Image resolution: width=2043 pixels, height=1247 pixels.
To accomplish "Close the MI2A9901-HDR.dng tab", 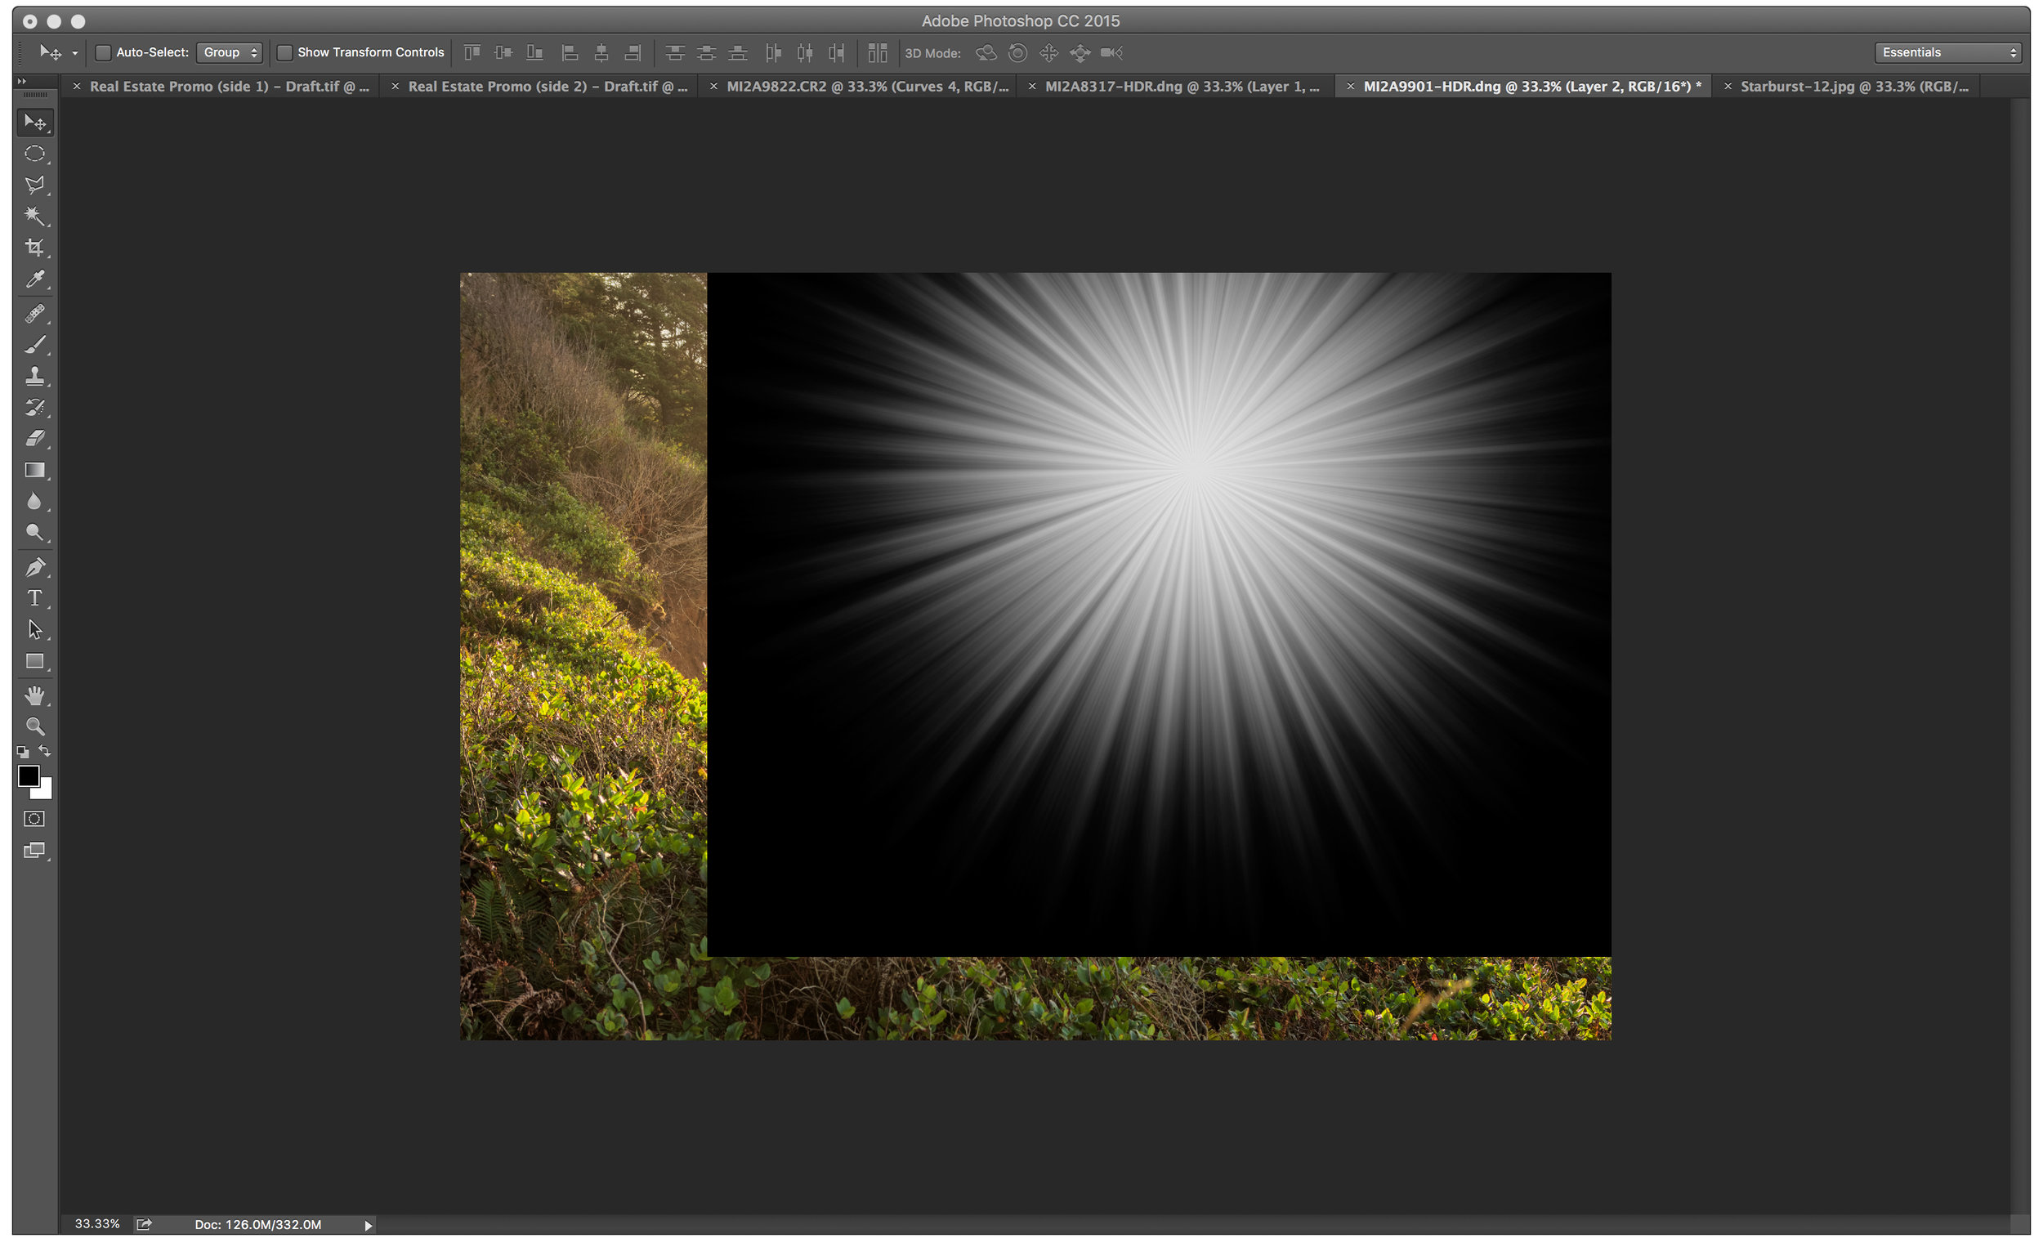I will pyautogui.click(x=1351, y=87).
